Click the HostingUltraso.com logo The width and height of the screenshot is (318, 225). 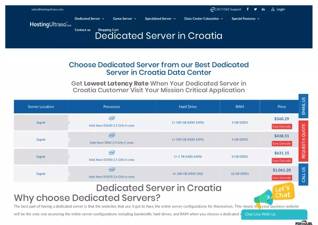[50, 24]
